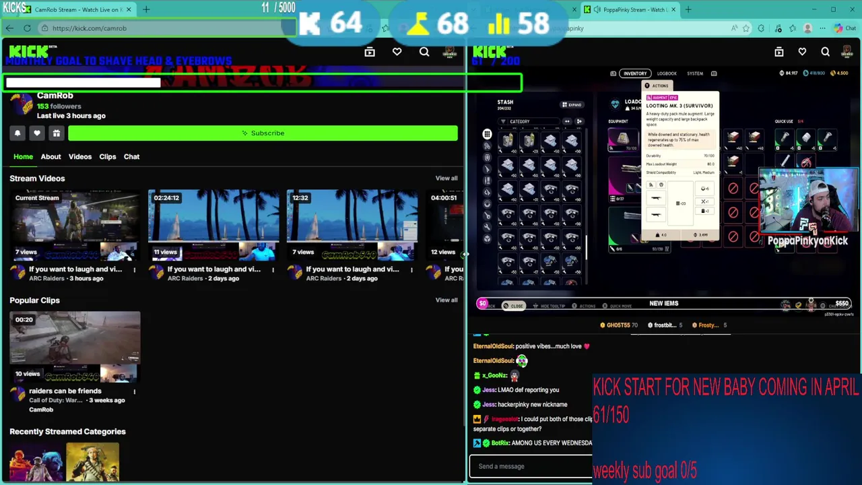Open search in the CamRob window header
Viewport: 862px width, 485px height.
[x=424, y=52]
